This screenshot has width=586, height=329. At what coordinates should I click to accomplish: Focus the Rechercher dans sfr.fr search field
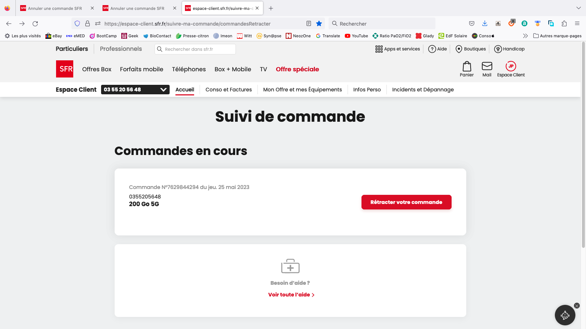(195, 49)
